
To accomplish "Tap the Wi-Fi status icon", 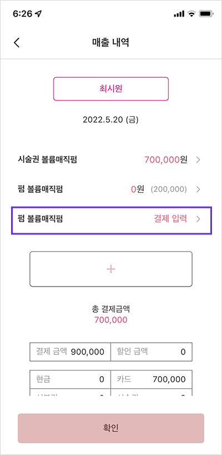I will click(191, 14).
